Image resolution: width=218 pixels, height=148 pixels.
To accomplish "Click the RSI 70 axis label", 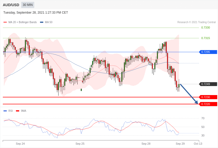I will coord(203,118).
